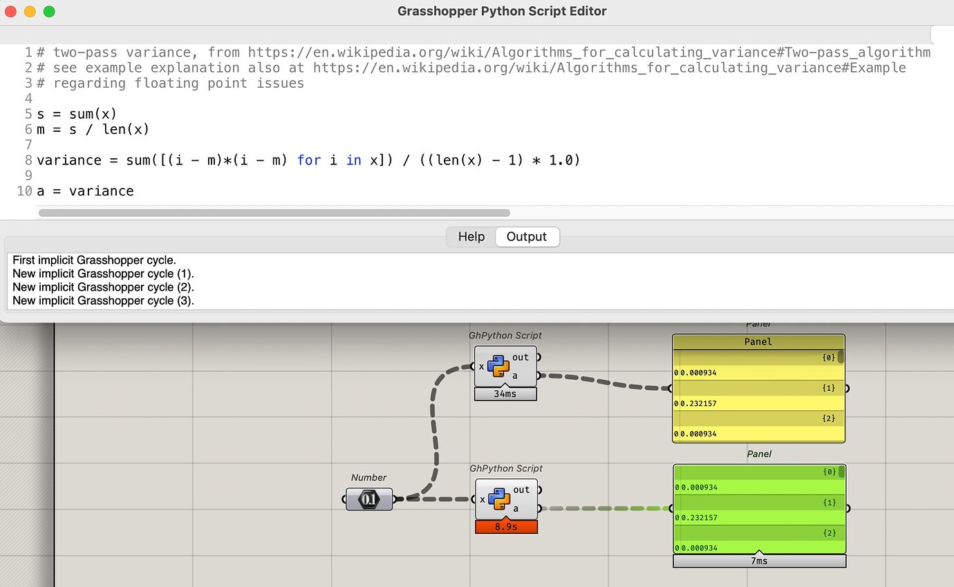Screen dimensions: 954x587
Task: Click the 34ms timing badge under the upper component
Action: (505, 394)
